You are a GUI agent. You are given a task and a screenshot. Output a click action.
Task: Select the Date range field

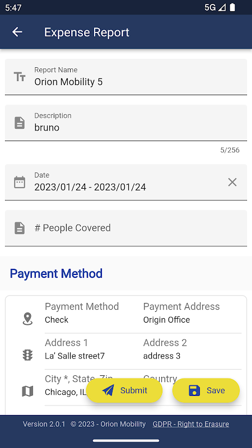(x=126, y=183)
